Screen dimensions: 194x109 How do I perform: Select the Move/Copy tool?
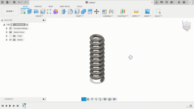tap(96, 12)
